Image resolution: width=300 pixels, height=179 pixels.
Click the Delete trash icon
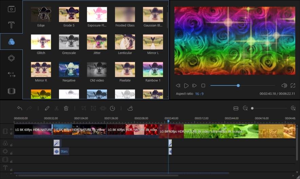pyautogui.click(x=66, y=108)
